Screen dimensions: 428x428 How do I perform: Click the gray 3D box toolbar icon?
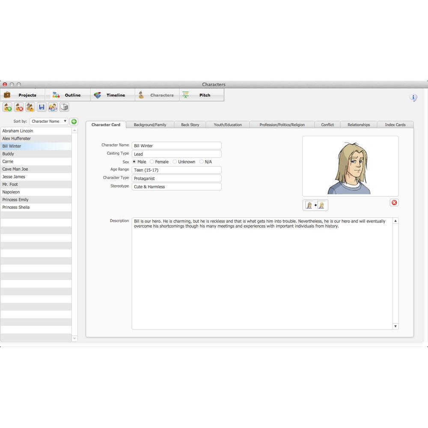click(64, 107)
